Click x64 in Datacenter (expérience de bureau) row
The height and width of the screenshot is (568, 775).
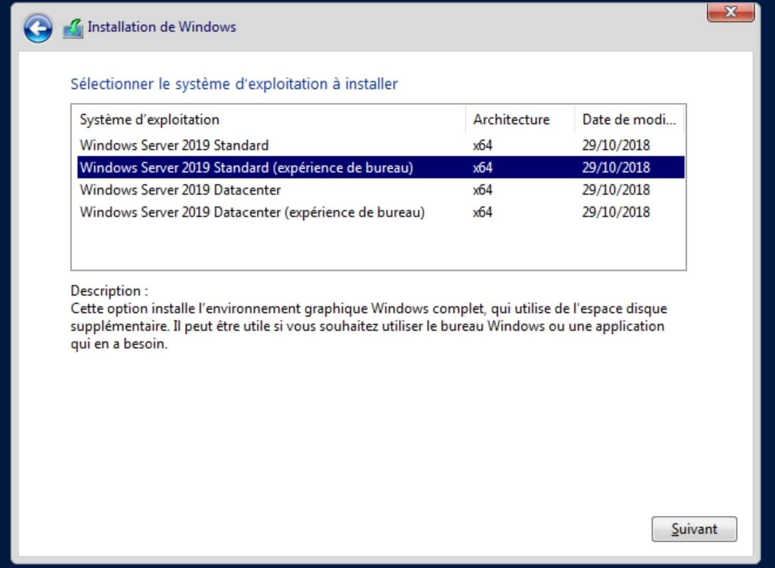(483, 212)
